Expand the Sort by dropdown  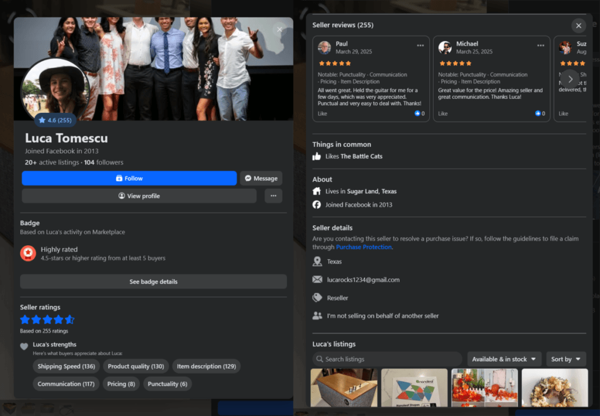(565, 359)
